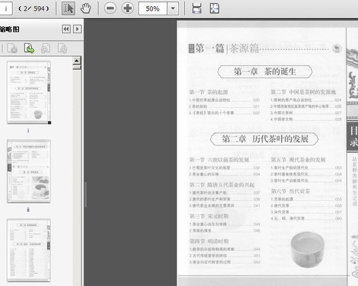Image resolution: width=358 pixels, height=286 pixels.
Task: Click the extract pages green arrow icon
Action: pos(29,49)
